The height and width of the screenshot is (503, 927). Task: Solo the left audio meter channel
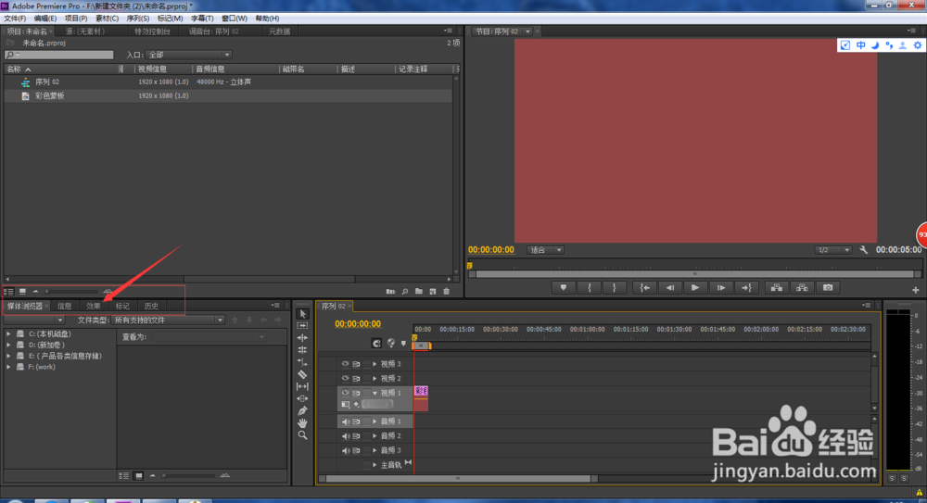(x=892, y=478)
